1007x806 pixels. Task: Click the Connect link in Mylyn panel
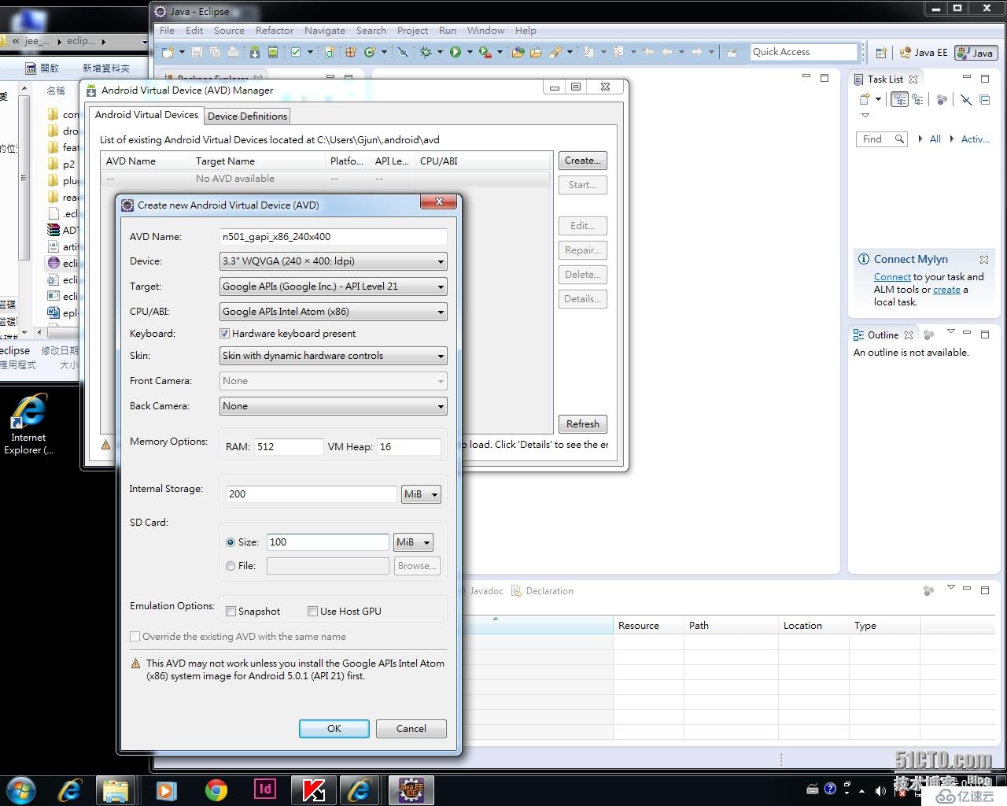coord(892,277)
